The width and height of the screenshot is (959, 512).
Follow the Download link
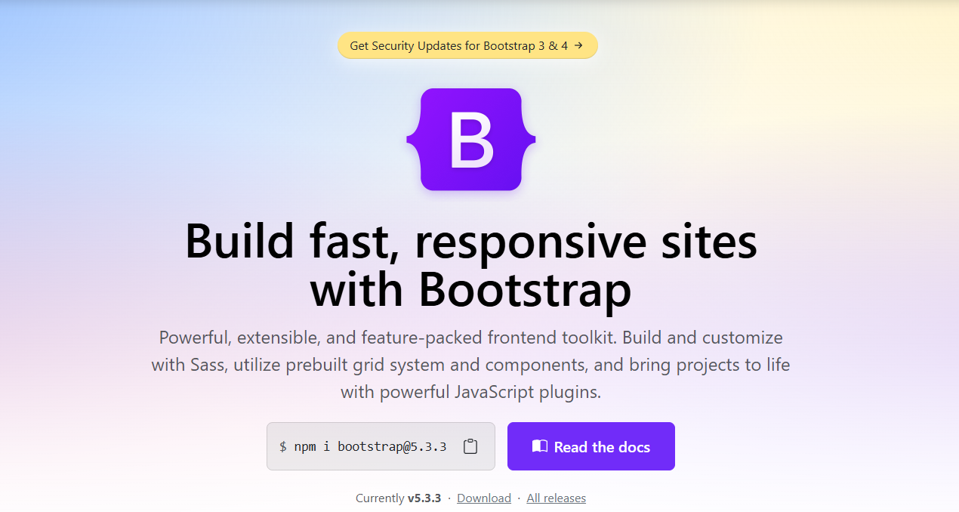click(484, 498)
